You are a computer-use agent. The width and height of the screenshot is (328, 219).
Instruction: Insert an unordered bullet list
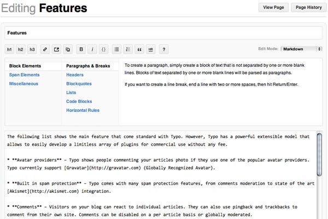pyautogui.click(x=117, y=49)
